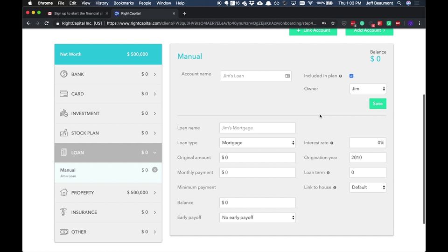Expand the Card category chevron
The height and width of the screenshot is (252, 448).
pyautogui.click(x=155, y=94)
